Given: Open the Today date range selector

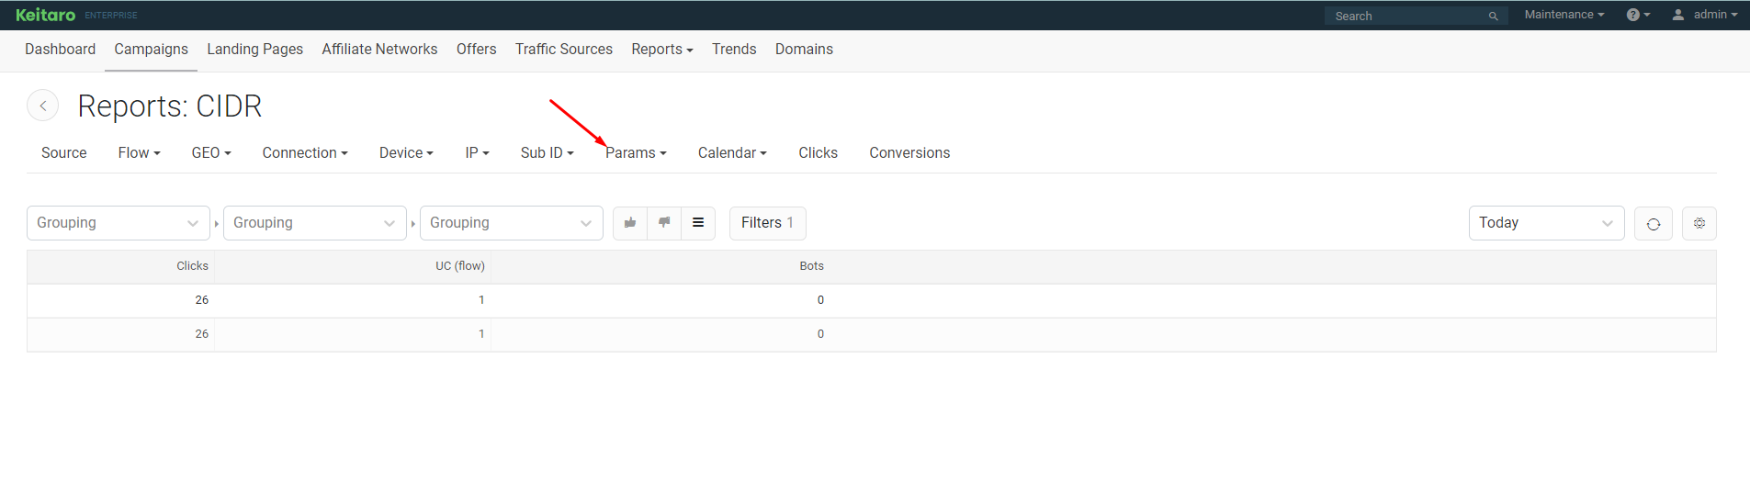Looking at the screenshot, I should point(1547,223).
